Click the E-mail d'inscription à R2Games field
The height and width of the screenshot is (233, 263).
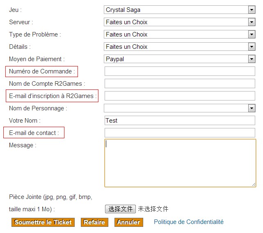(x=180, y=96)
